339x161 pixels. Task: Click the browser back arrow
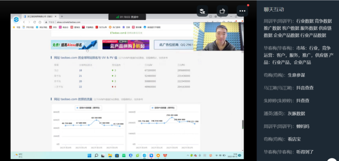pyautogui.click(x=24, y=22)
